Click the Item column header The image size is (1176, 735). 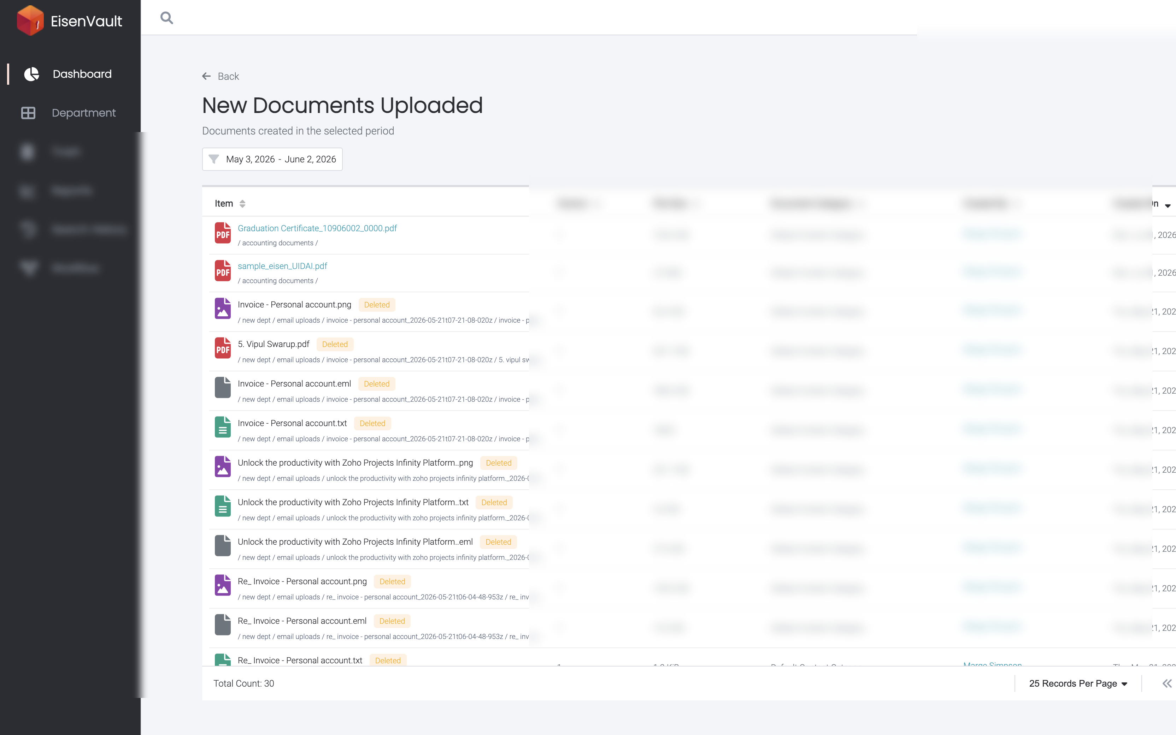pos(224,204)
